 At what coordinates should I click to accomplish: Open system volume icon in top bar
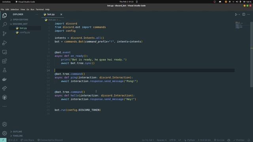(237, 2)
